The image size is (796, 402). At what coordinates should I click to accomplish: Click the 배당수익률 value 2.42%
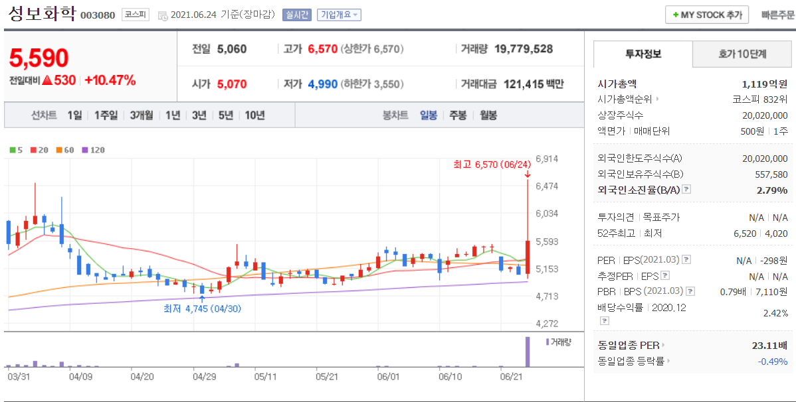pyautogui.click(x=775, y=313)
